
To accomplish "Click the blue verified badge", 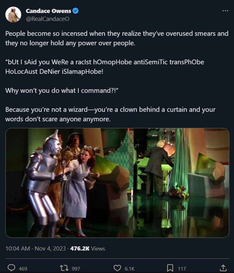I will tap(76, 11).
